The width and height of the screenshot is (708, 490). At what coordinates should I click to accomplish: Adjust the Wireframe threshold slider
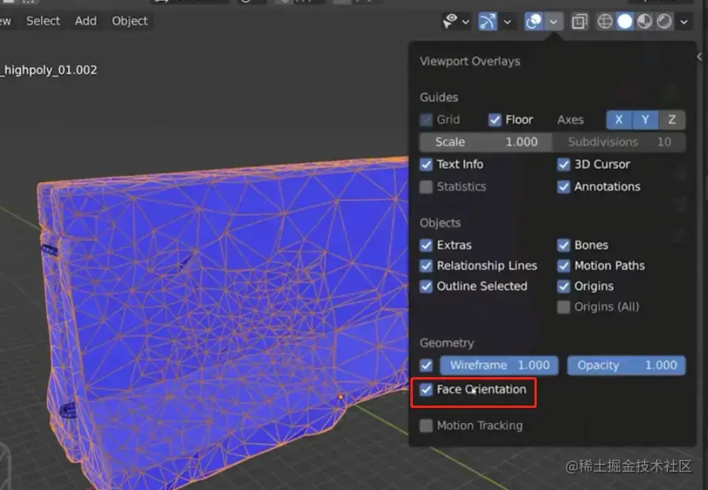coord(499,365)
